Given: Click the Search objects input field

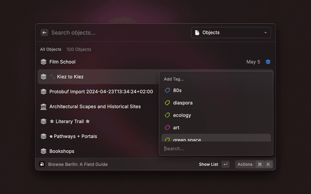Looking at the screenshot, I should coord(117,32).
